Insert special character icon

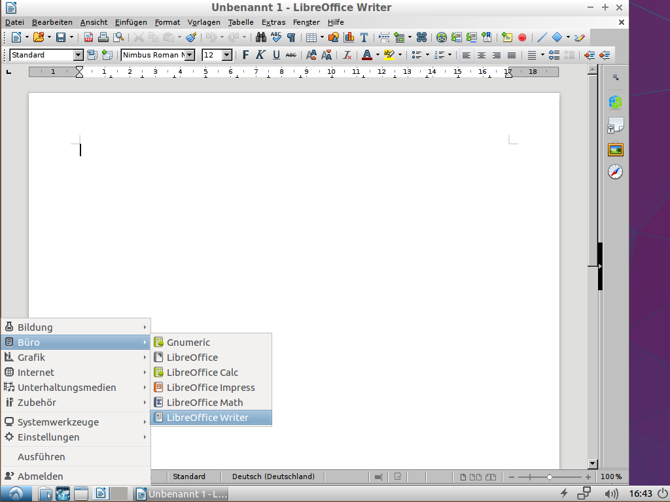click(421, 37)
